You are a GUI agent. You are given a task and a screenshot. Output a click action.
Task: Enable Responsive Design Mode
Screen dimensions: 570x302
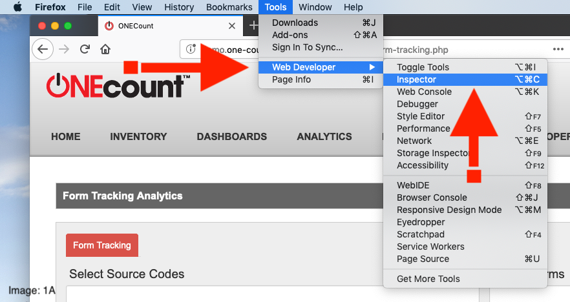click(x=465, y=210)
